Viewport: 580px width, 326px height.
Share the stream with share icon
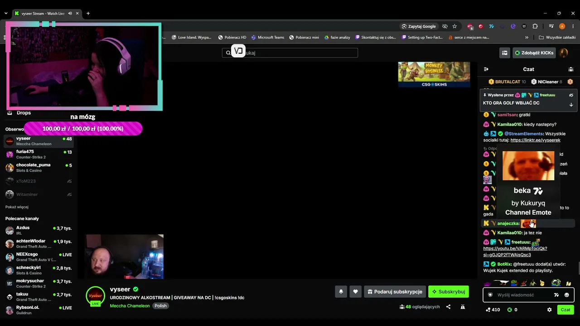(x=448, y=307)
